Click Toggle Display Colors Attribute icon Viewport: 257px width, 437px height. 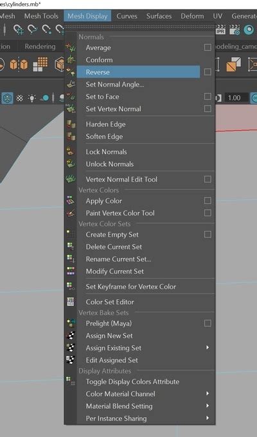click(71, 381)
